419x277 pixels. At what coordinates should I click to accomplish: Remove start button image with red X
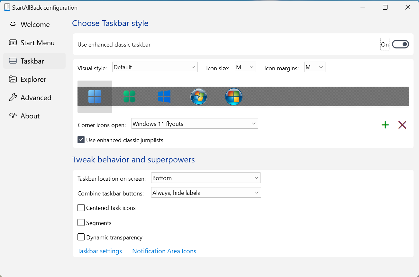402,125
